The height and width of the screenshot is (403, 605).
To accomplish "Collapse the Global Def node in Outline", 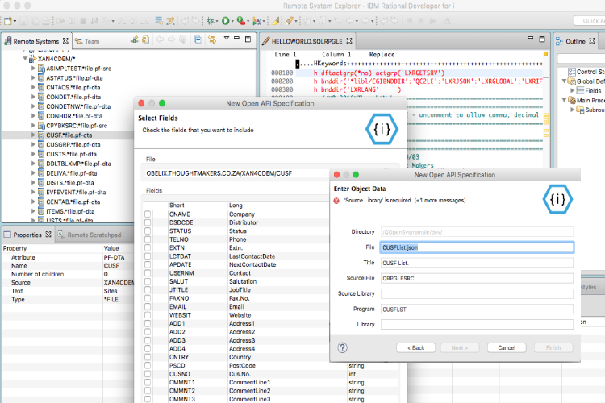I will click(x=564, y=81).
